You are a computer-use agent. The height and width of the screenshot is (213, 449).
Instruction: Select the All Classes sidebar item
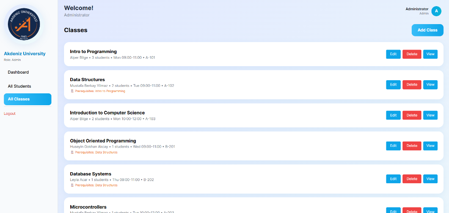click(27, 99)
